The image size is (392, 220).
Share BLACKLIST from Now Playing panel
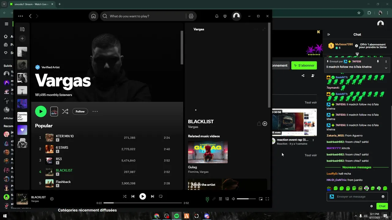[x=259, y=124]
